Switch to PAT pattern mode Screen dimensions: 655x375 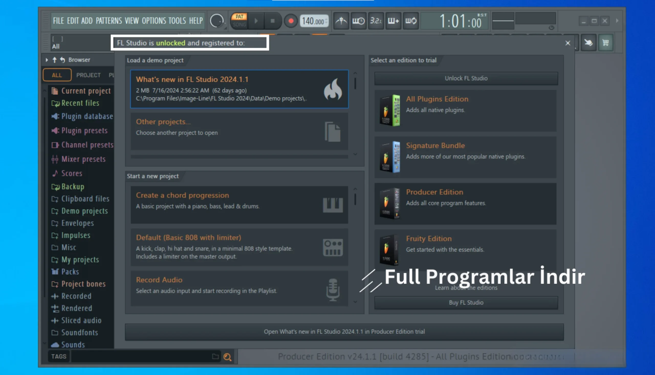(239, 17)
